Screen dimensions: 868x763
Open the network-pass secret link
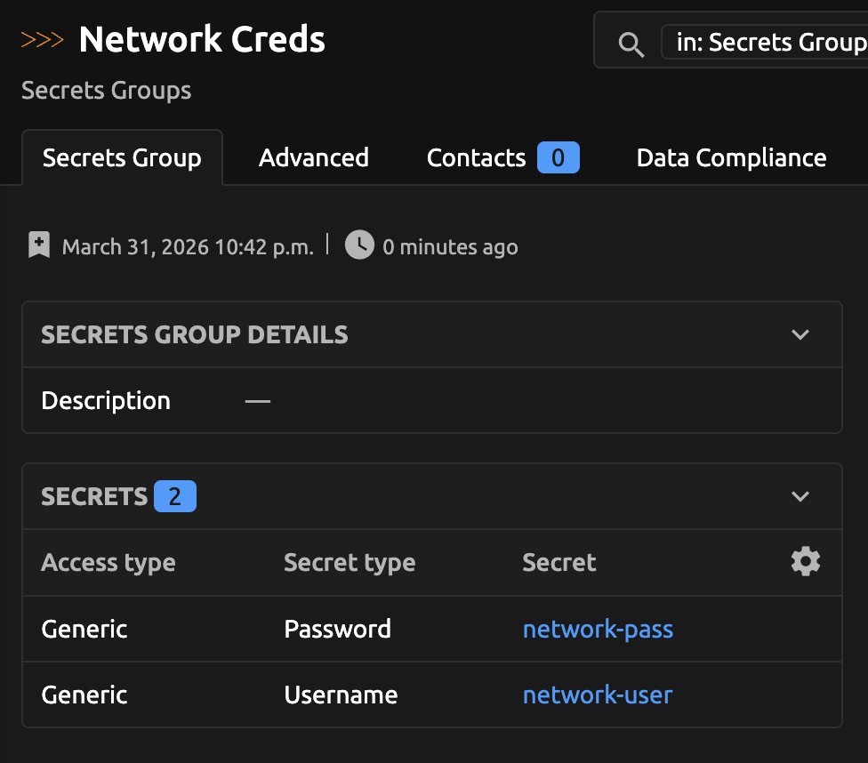(598, 629)
